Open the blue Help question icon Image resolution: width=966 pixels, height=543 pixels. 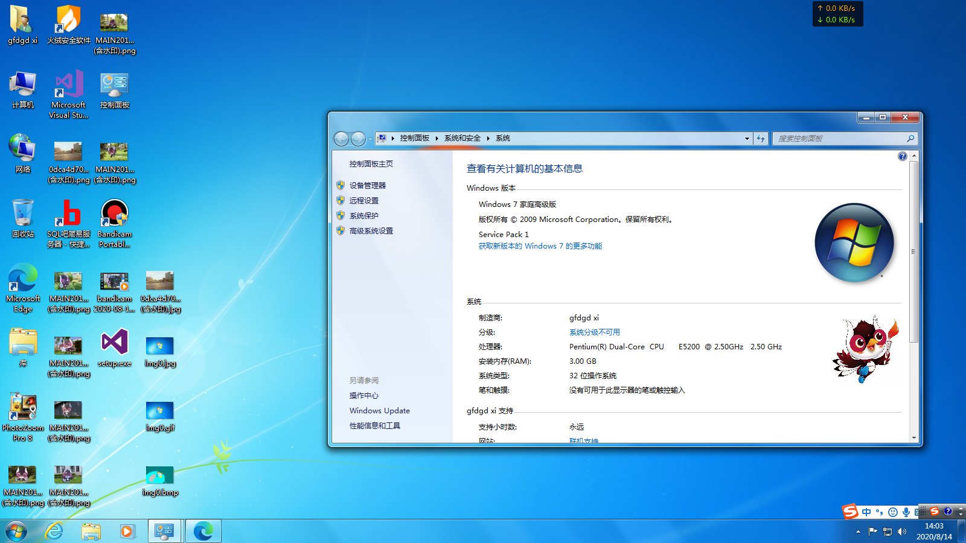[902, 156]
